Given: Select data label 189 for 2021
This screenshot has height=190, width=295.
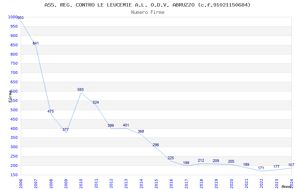Looking at the screenshot, I should [246, 164].
